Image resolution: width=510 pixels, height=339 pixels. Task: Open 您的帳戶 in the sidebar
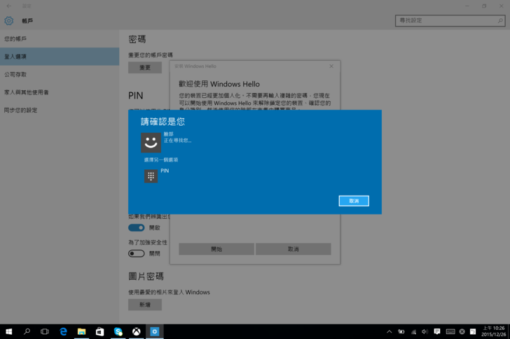(60, 39)
